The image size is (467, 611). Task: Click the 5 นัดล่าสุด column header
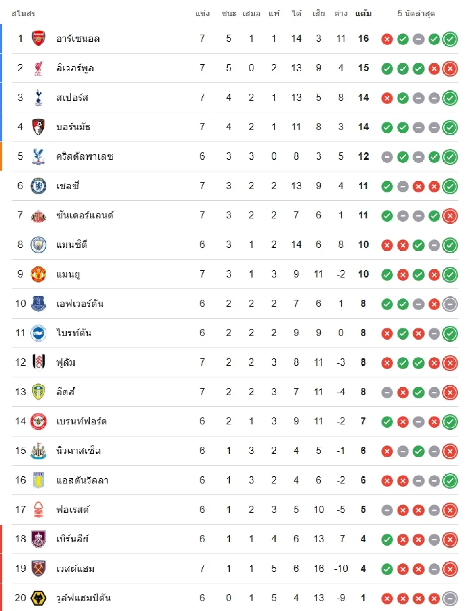pos(416,14)
